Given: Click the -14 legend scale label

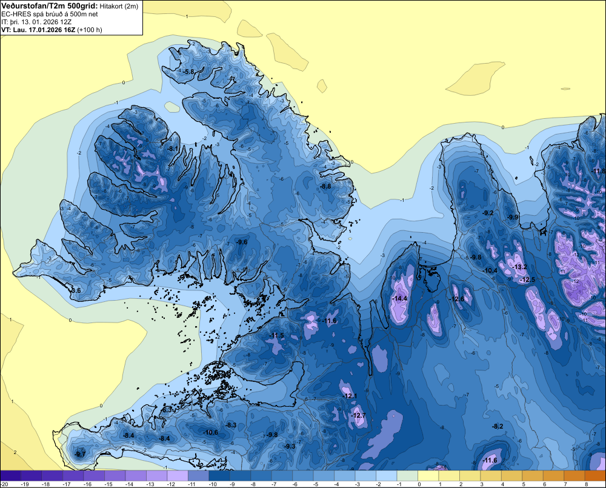Looking at the screenshot, I should tap(130, 484).
